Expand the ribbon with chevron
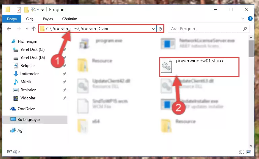Viewport: 259px width, 159px height. click(242, 19)
